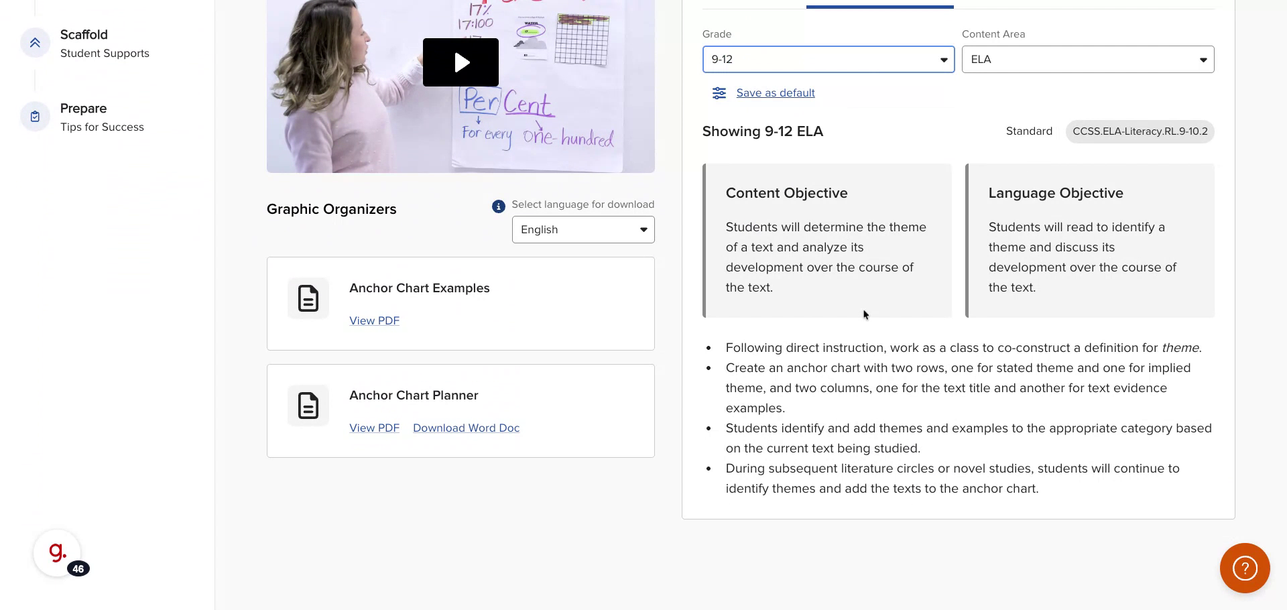1287x610 pixels.
Task: Click the filter icon next to Save as default
Action: (x=719, y=93)
